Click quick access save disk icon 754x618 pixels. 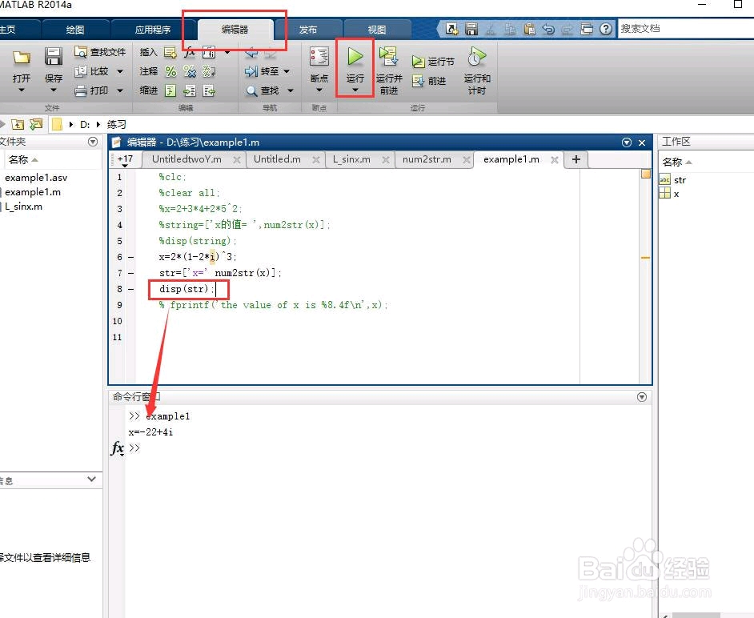pyautogui.click(x=471, y=29)
